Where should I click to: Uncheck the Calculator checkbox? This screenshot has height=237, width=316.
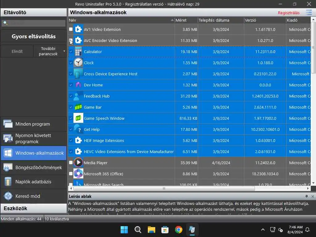[x=71, y=52]
